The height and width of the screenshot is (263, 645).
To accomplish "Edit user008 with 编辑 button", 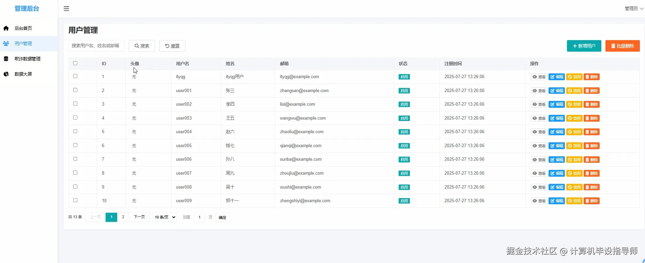I will click(557, 187).
